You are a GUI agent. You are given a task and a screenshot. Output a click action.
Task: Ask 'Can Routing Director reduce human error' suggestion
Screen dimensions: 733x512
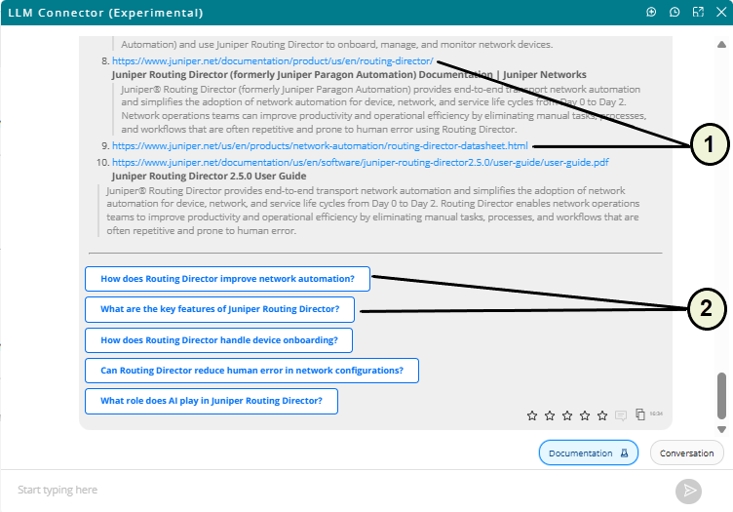pyautogui.click(x=251, y=371)
